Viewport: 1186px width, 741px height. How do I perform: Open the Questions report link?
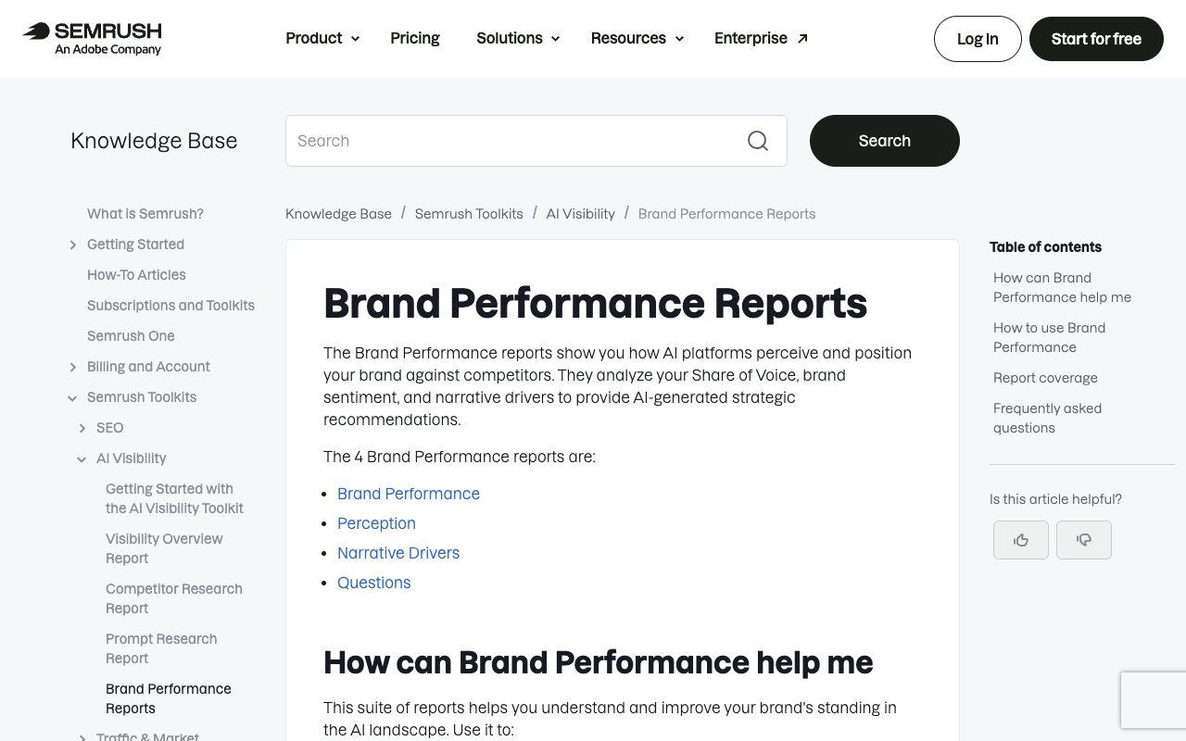(x=374, y=583)
